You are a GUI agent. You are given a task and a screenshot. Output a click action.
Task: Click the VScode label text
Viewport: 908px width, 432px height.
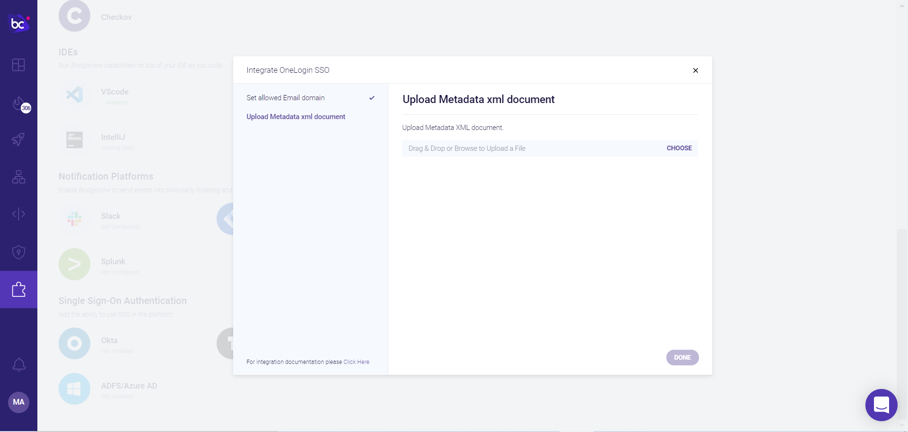click(x=114, y=92)
